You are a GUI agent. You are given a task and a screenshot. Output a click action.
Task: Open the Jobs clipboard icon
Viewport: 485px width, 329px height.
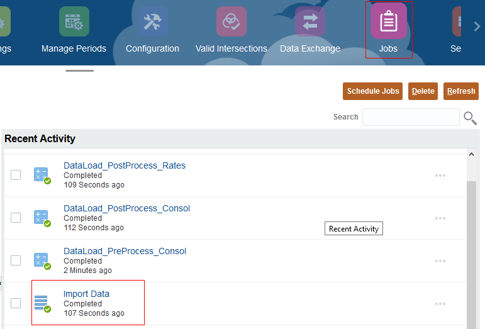[x=388, y=21]
